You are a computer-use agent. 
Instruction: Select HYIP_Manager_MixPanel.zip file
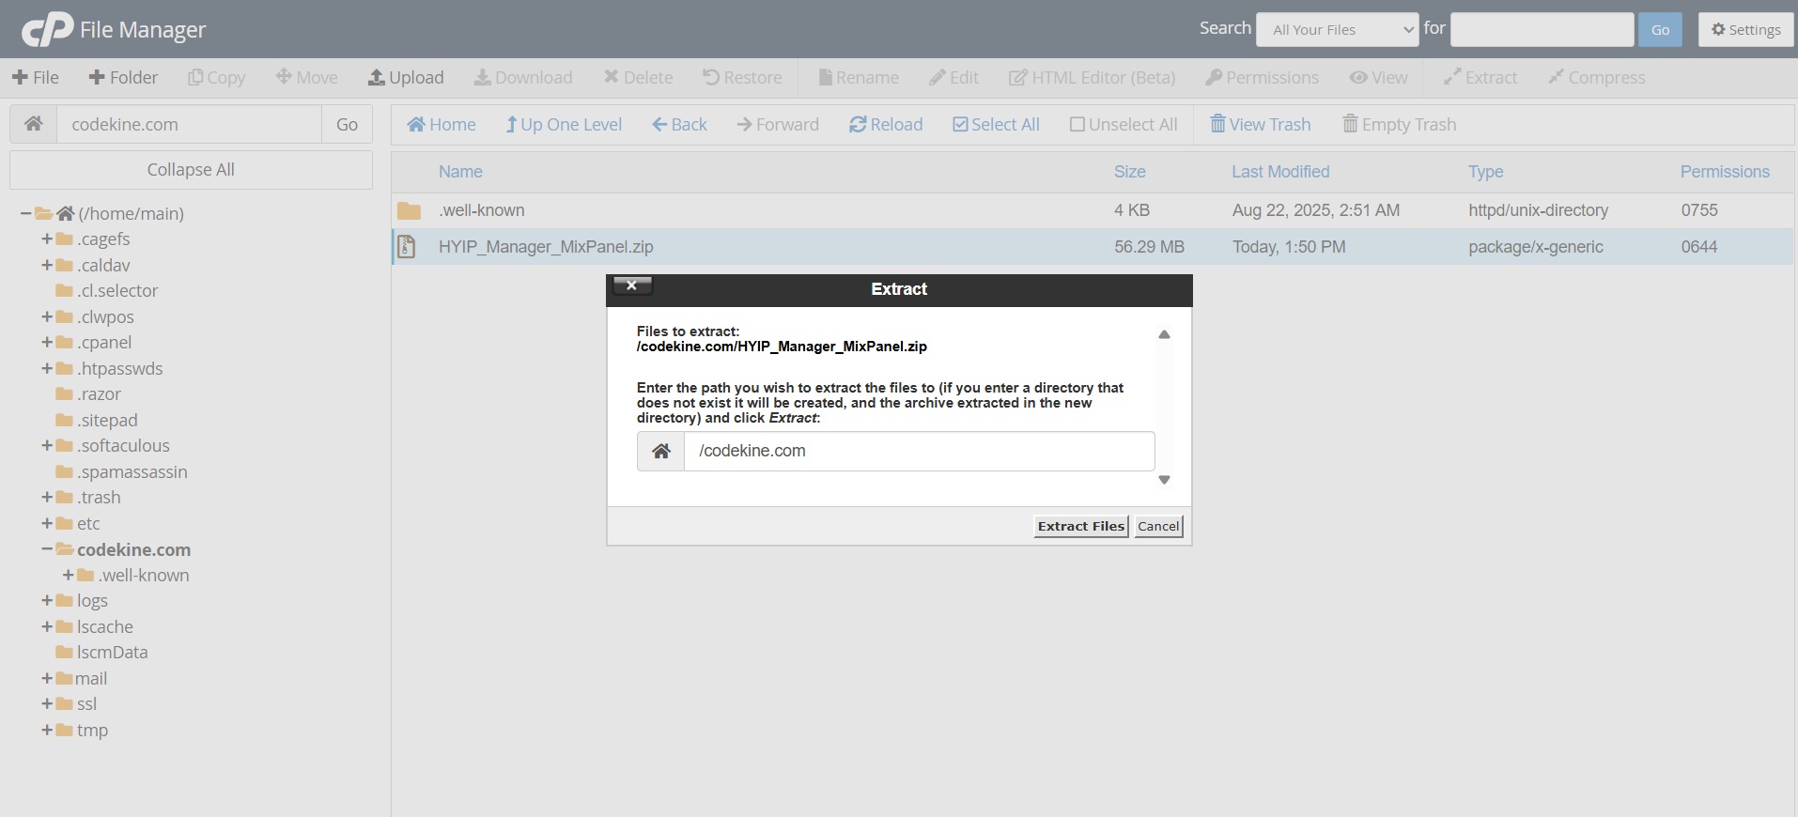pos(1092,247)
